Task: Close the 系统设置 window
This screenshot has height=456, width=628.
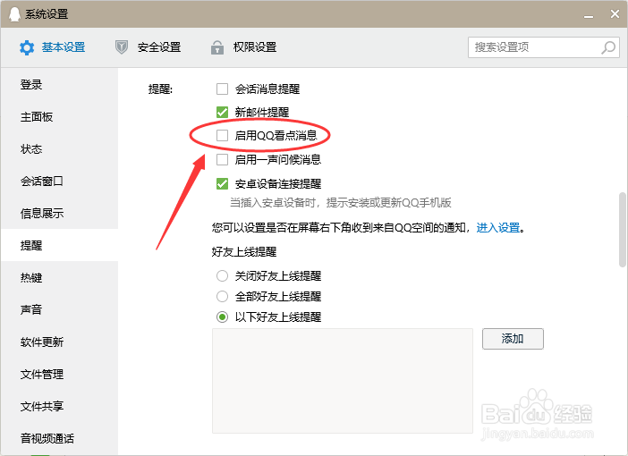Action: pyautogui.click(x=615, y=14)
